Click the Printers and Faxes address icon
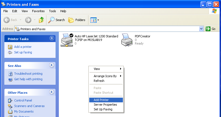 click(17, 29)
